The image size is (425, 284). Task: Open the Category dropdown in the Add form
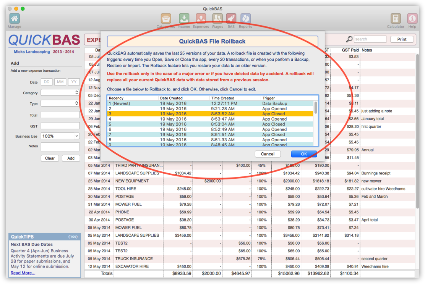[x=60, y=93]
